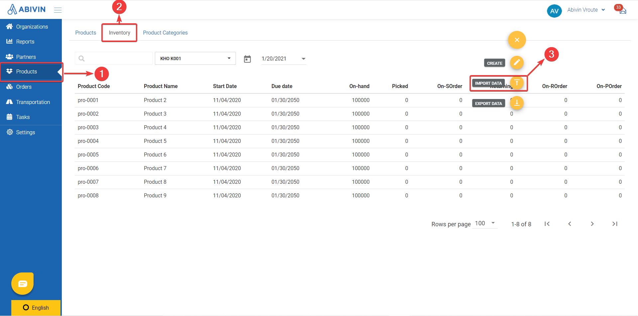Expand the 1/20/2021 date dropdown
This screenshot has width=638, height=316.
click(x=283, y=59)
